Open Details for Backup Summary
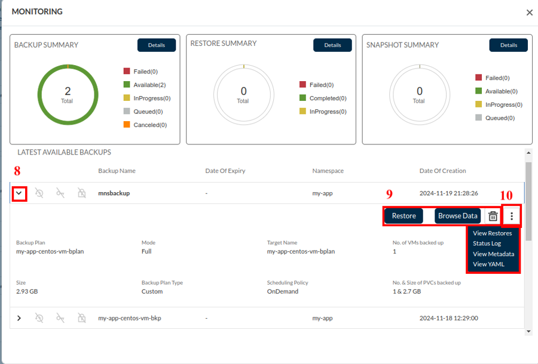The height and width of the screenshot is (364, 538). tap(157, 45)
